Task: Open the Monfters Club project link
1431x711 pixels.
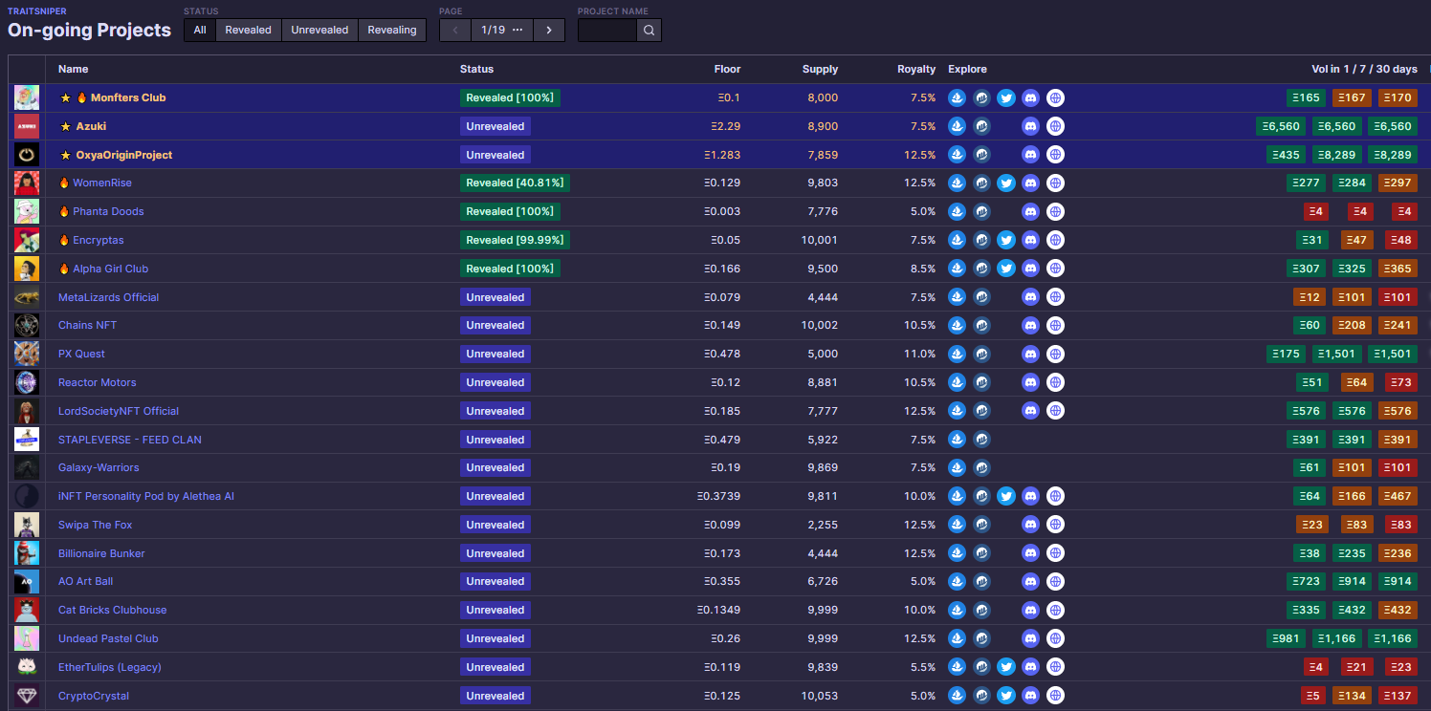Action: point(128,97)
